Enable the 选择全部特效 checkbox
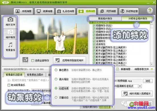 (x=33, y=60)
